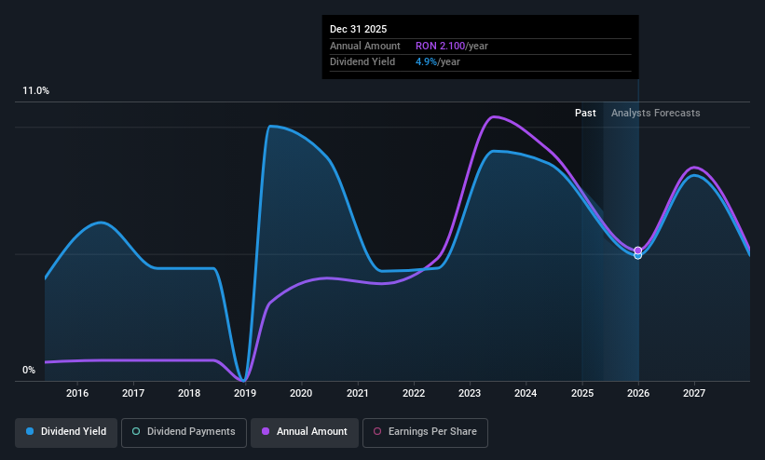Screen dimensions: 765x460
Task: Click the 2016 axis label
Action: tap(77, 393)
